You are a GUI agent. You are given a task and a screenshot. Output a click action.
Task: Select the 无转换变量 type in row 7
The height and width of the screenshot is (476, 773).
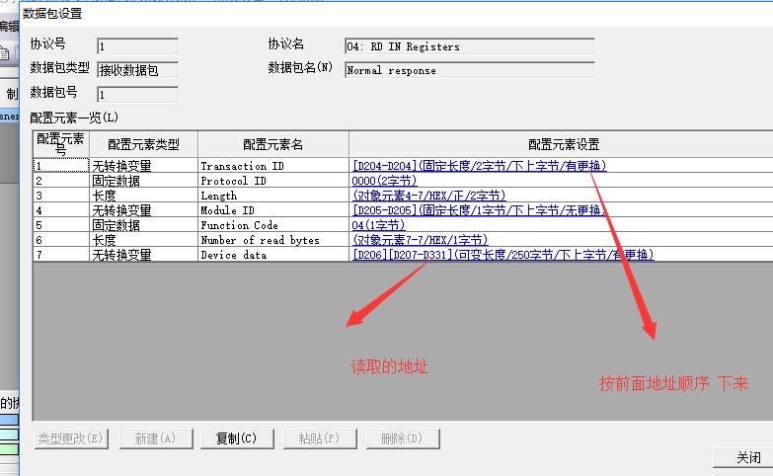tap(143, 255)
